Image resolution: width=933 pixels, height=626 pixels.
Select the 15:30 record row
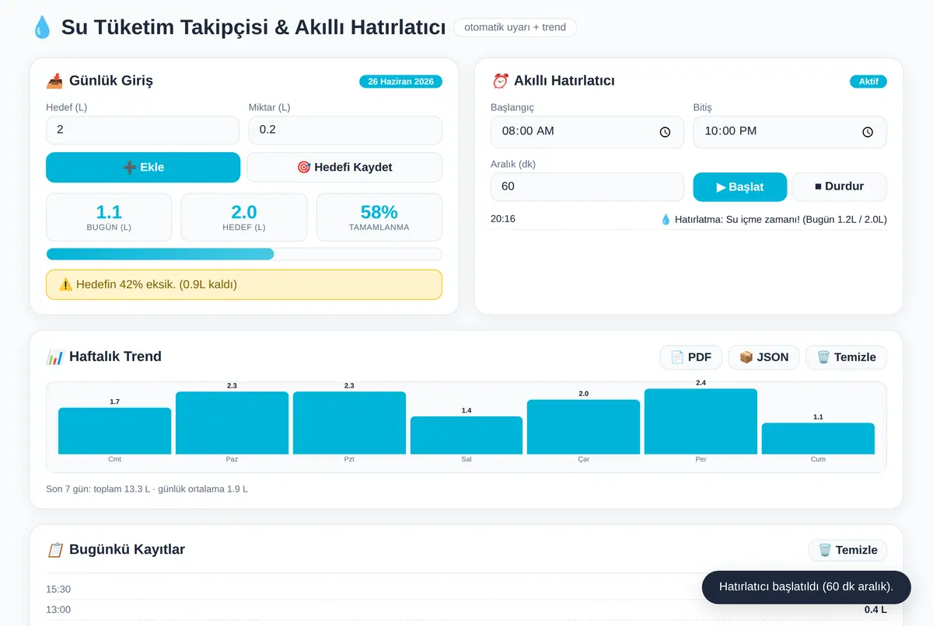[466, 589]
